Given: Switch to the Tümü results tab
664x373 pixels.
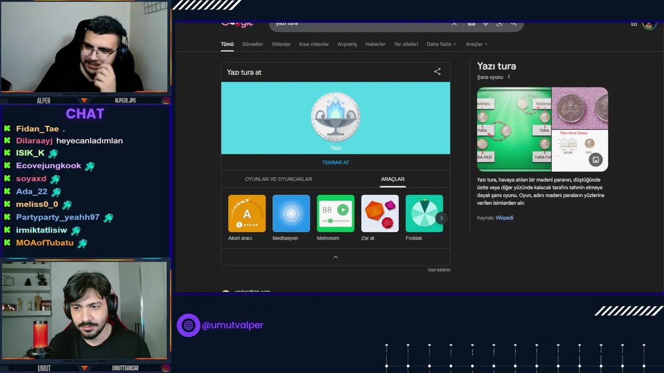Looking at the screenshot, I should tap(227, 44).
